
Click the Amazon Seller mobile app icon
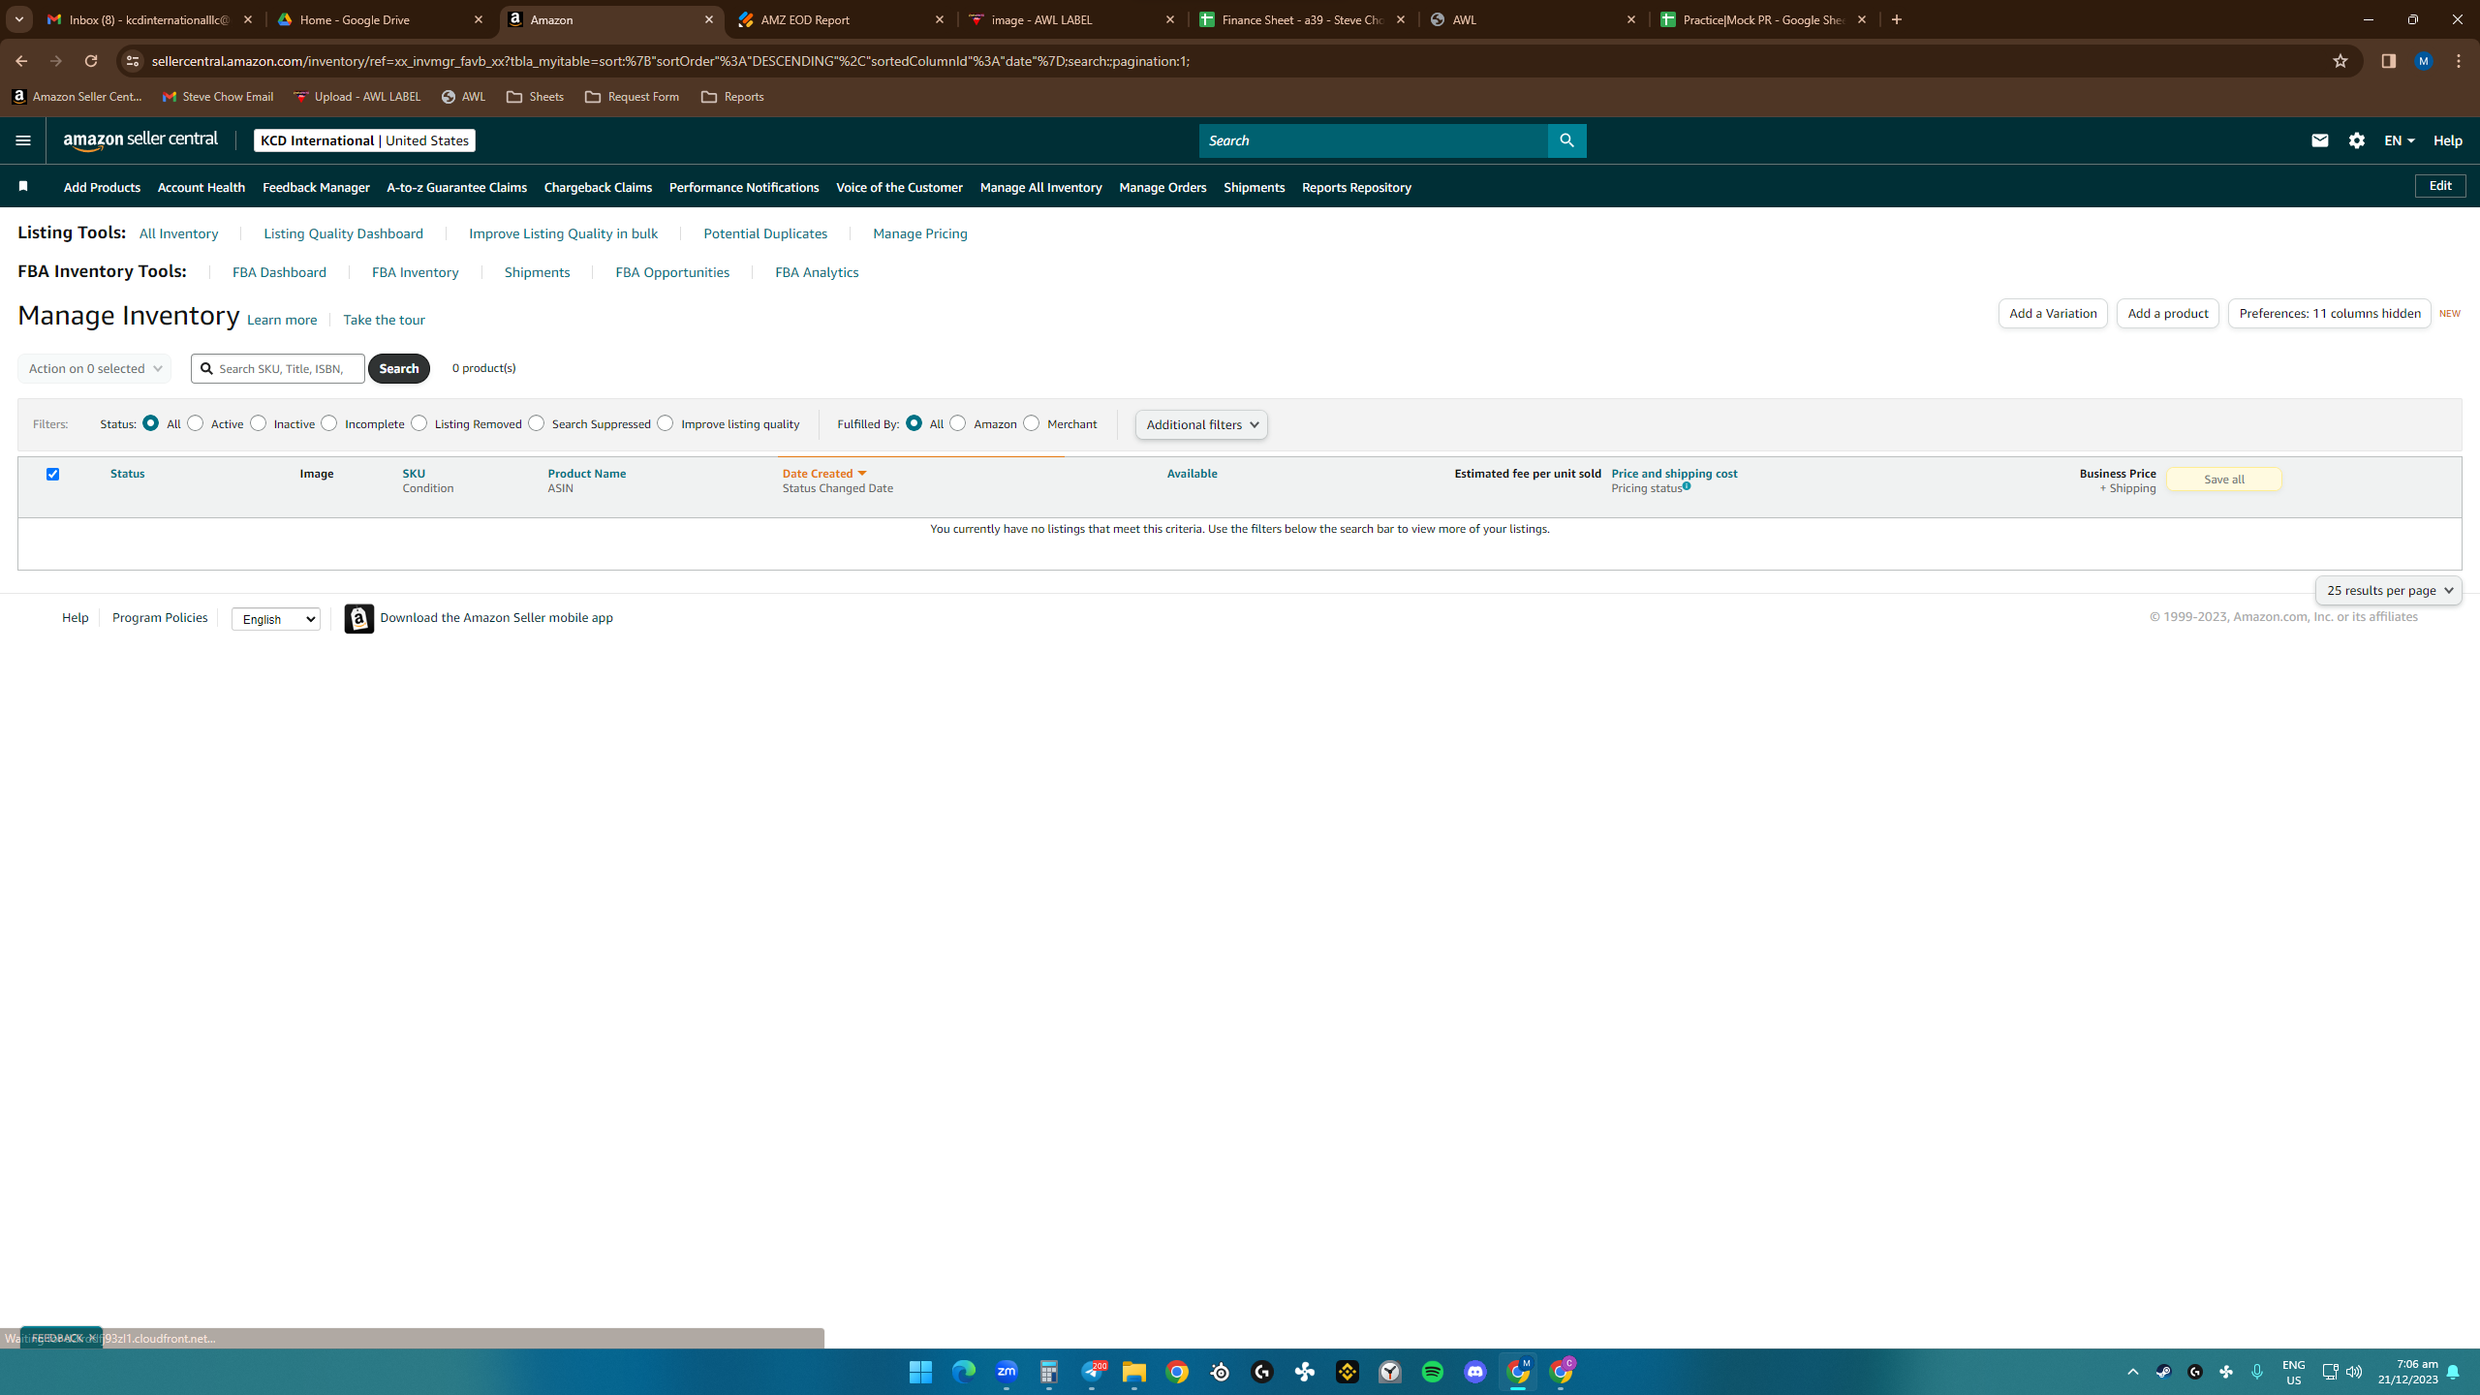[359, 618]
